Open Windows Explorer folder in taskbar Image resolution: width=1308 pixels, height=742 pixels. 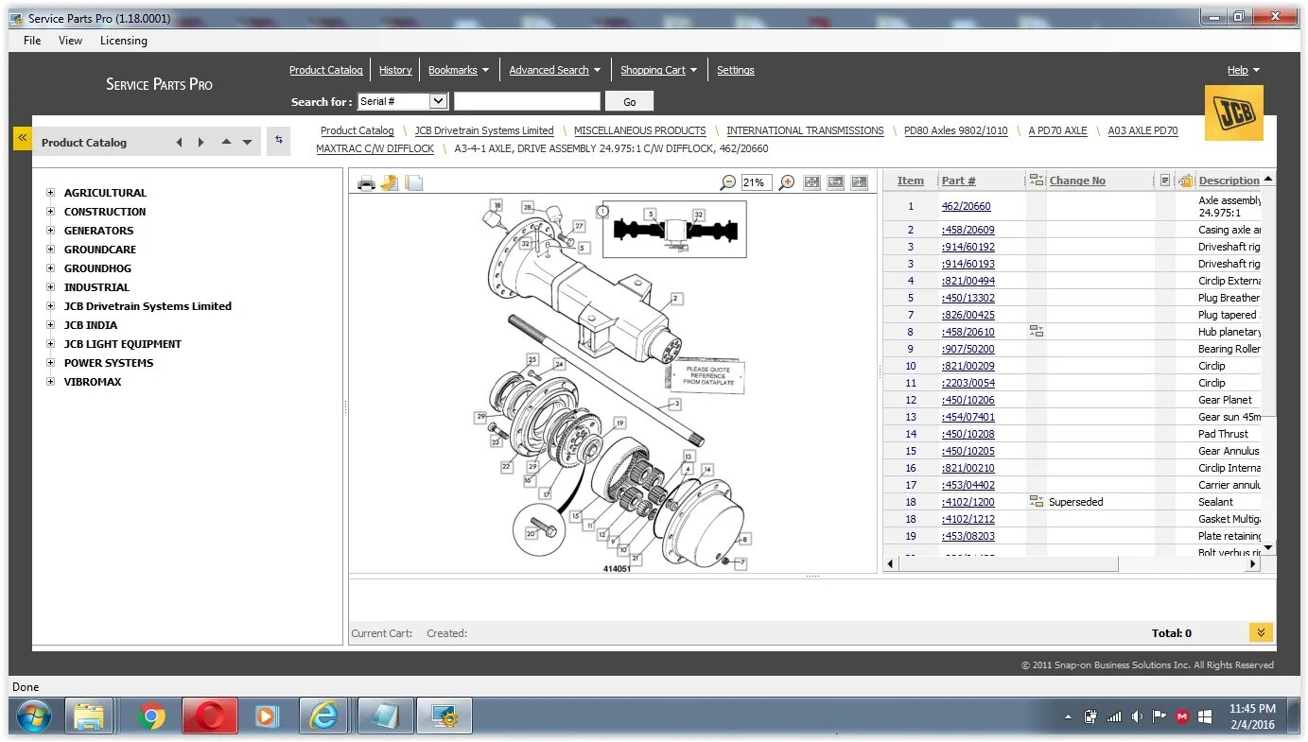click(x=90, y=717)
